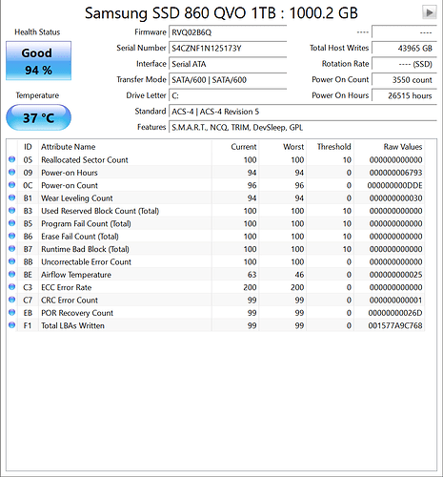Click the Features field listing S.M.A.R.T., NCQ, TRIM
Screen dimensions: 443x477
(303, 128)
